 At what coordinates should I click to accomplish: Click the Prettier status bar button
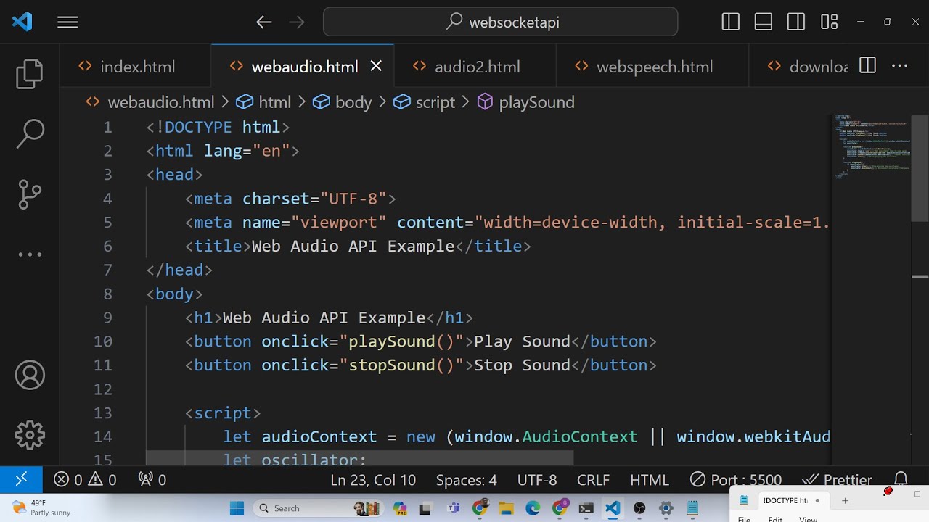(837, 480)
